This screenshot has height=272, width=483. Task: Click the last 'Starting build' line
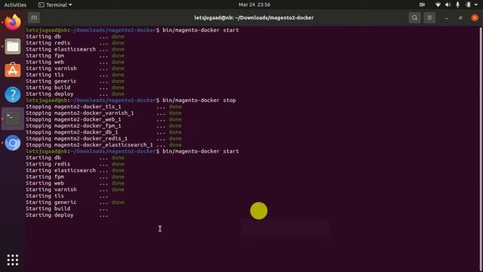click(x=67, y=209)
